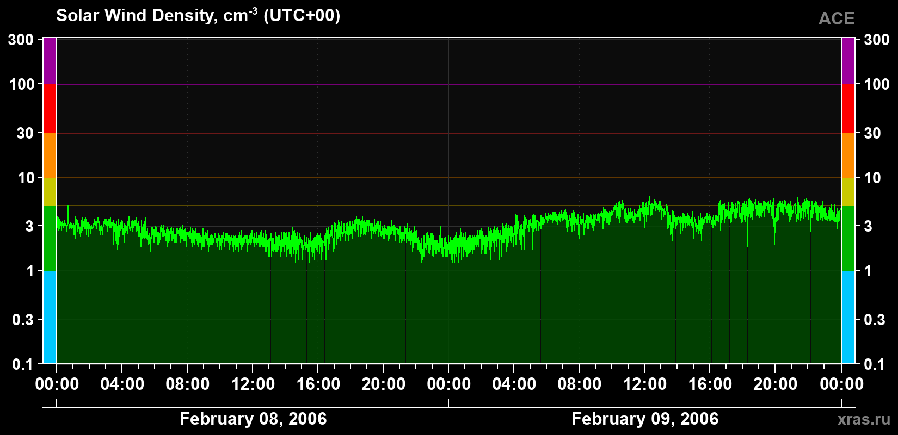The image size is (898, 435).
Task: Open the xras.ru watermark link
Action: click(x=864, y=419)
